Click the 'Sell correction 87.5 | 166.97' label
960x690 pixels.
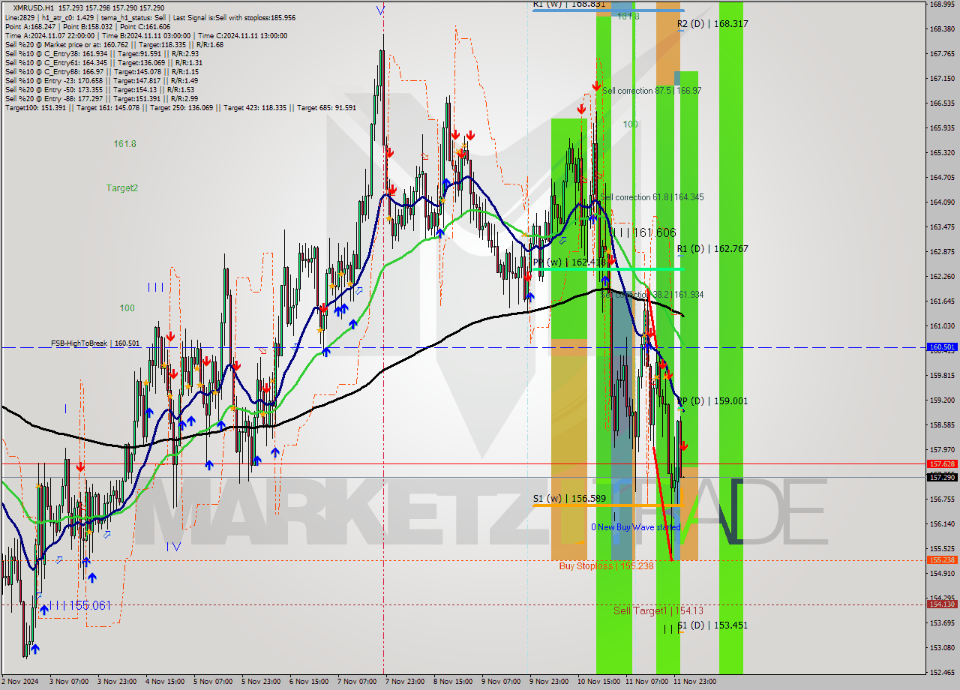(x=652, y=91)
